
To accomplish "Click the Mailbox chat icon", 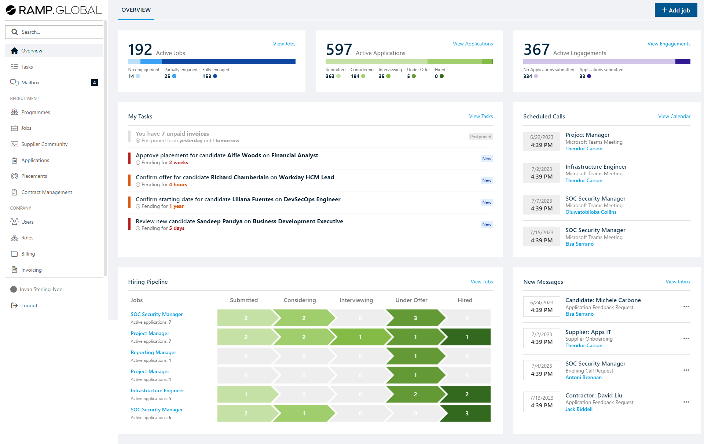I will pos(14,82).
